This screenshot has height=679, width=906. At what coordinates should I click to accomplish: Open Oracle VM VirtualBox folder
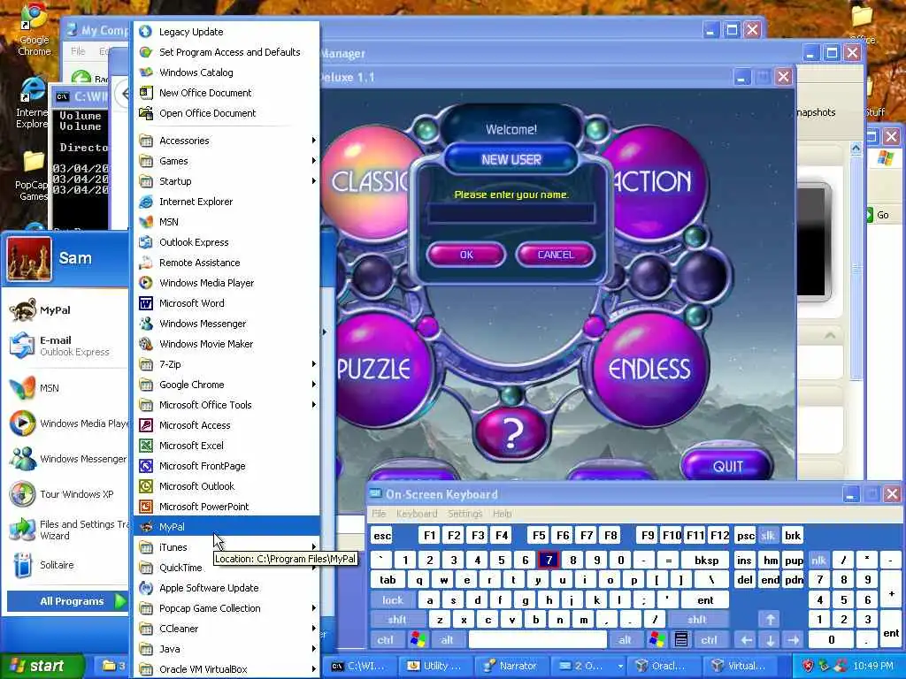pos(226,668)
